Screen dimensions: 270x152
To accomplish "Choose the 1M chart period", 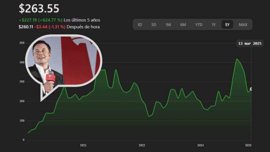I will click(168, 25).
